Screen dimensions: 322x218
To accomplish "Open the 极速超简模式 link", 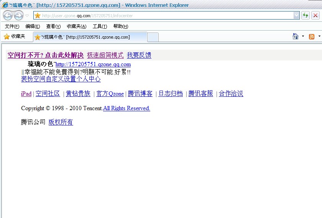I will tap(105, 55).
